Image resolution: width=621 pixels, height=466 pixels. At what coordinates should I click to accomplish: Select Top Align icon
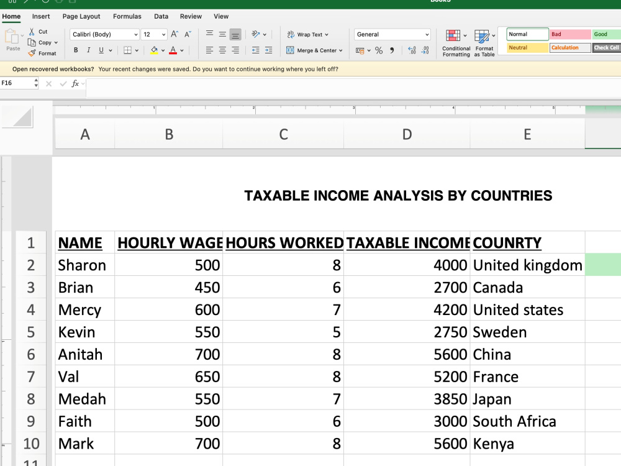209,34
